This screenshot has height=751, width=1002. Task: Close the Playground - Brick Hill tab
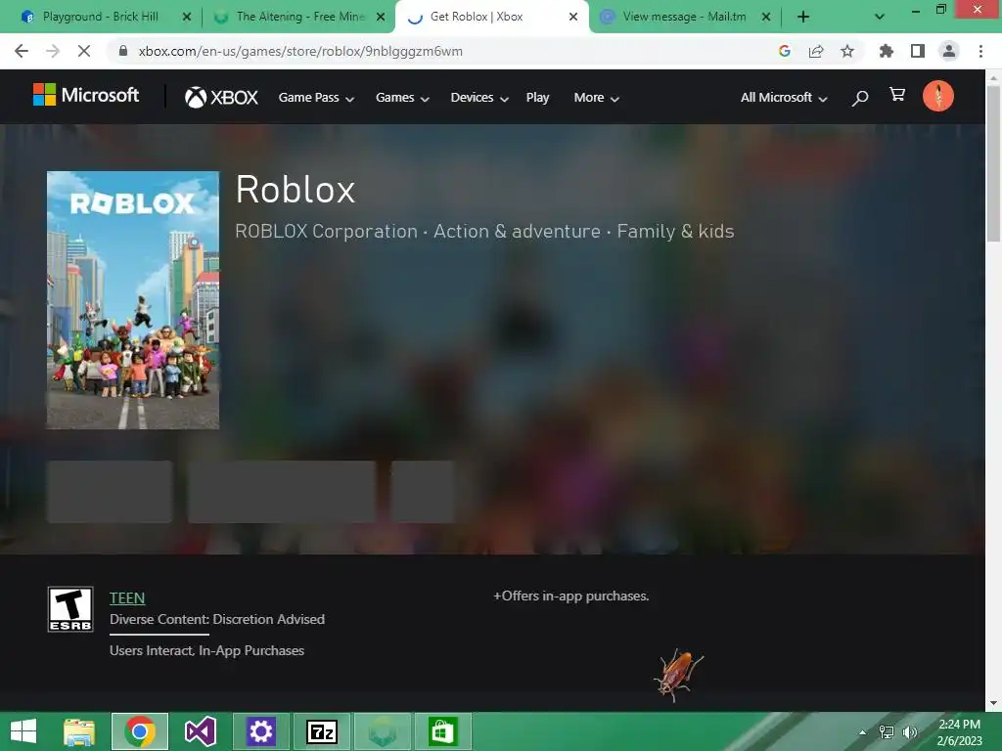point(187,18)
